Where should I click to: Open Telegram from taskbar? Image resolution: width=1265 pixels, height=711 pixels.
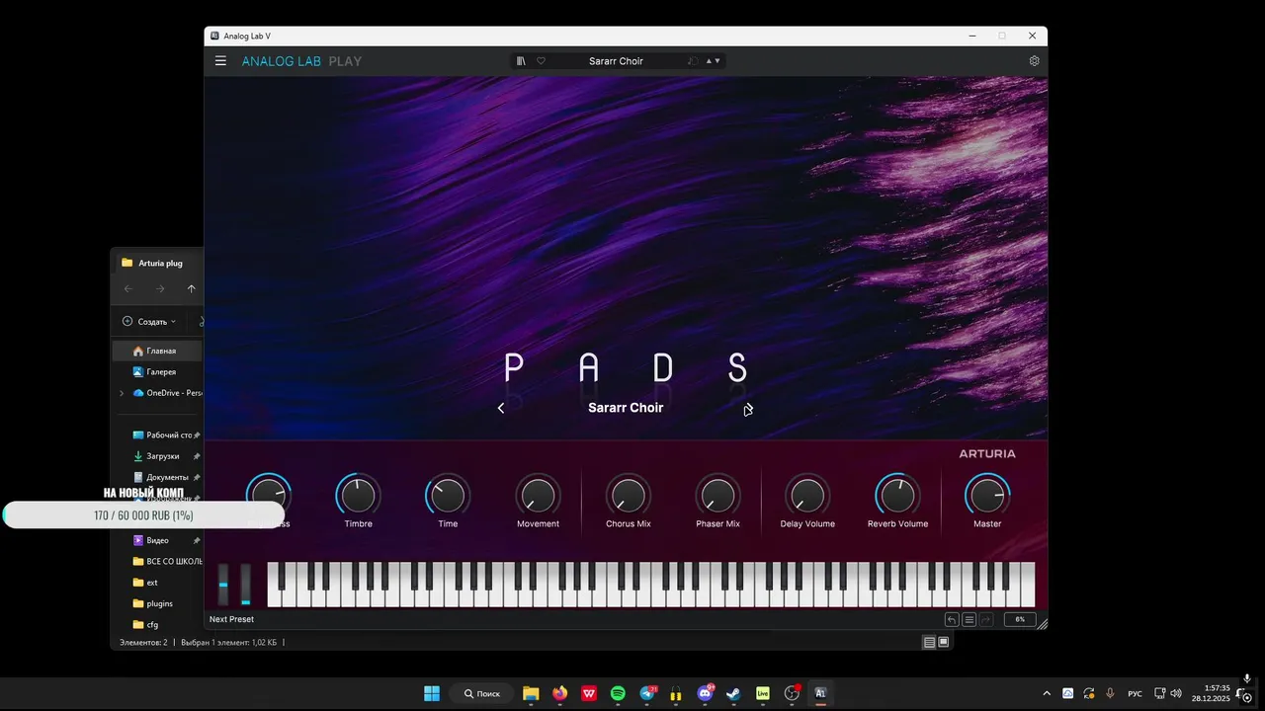pyautogui.click(x=647, y=693)
